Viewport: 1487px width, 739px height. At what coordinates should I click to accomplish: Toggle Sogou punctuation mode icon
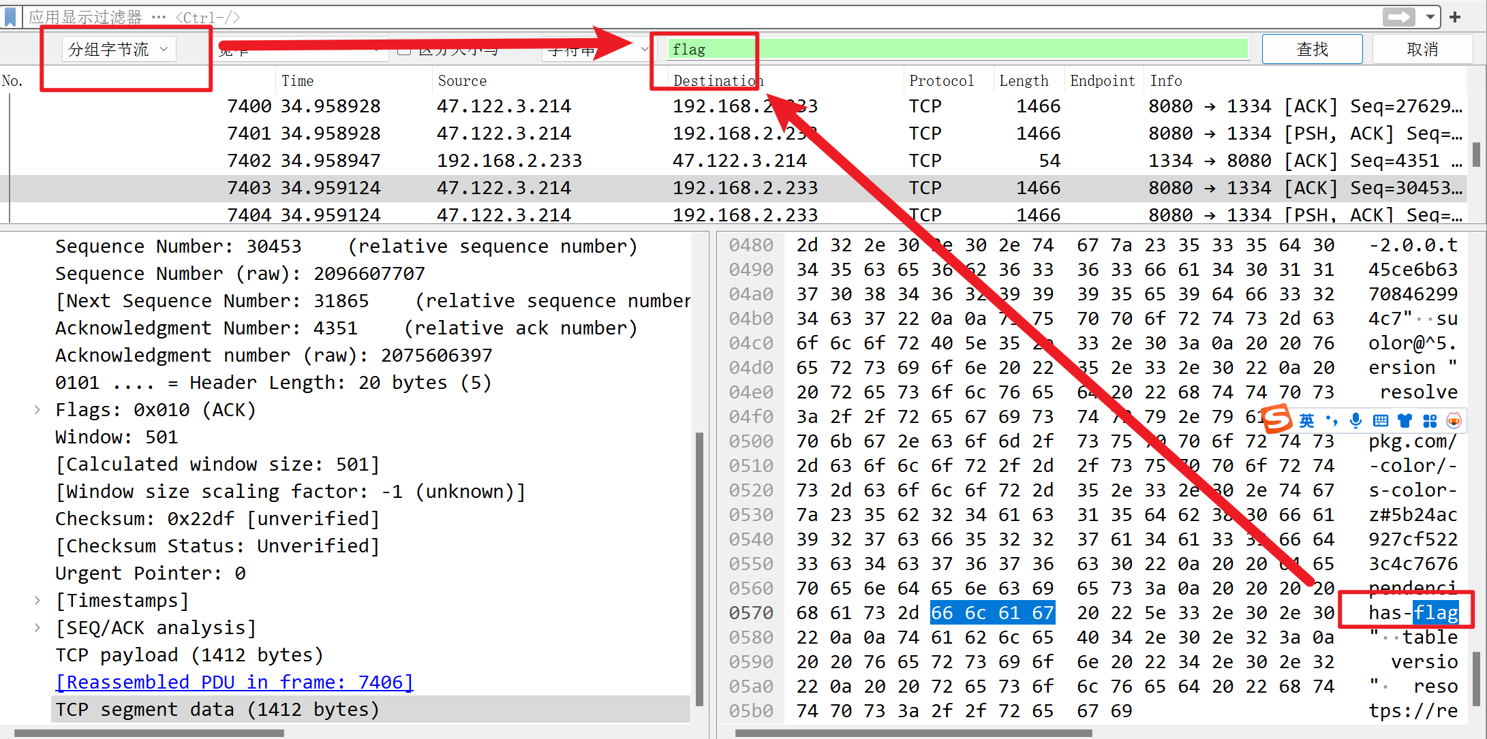point(1331,420)
